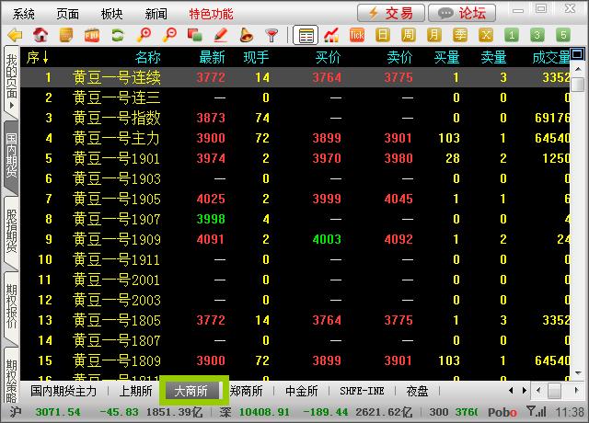The height and width of the screenshot is (423, 589).
Task: Select the 1-minute period icon
Action: click(512, 35)
